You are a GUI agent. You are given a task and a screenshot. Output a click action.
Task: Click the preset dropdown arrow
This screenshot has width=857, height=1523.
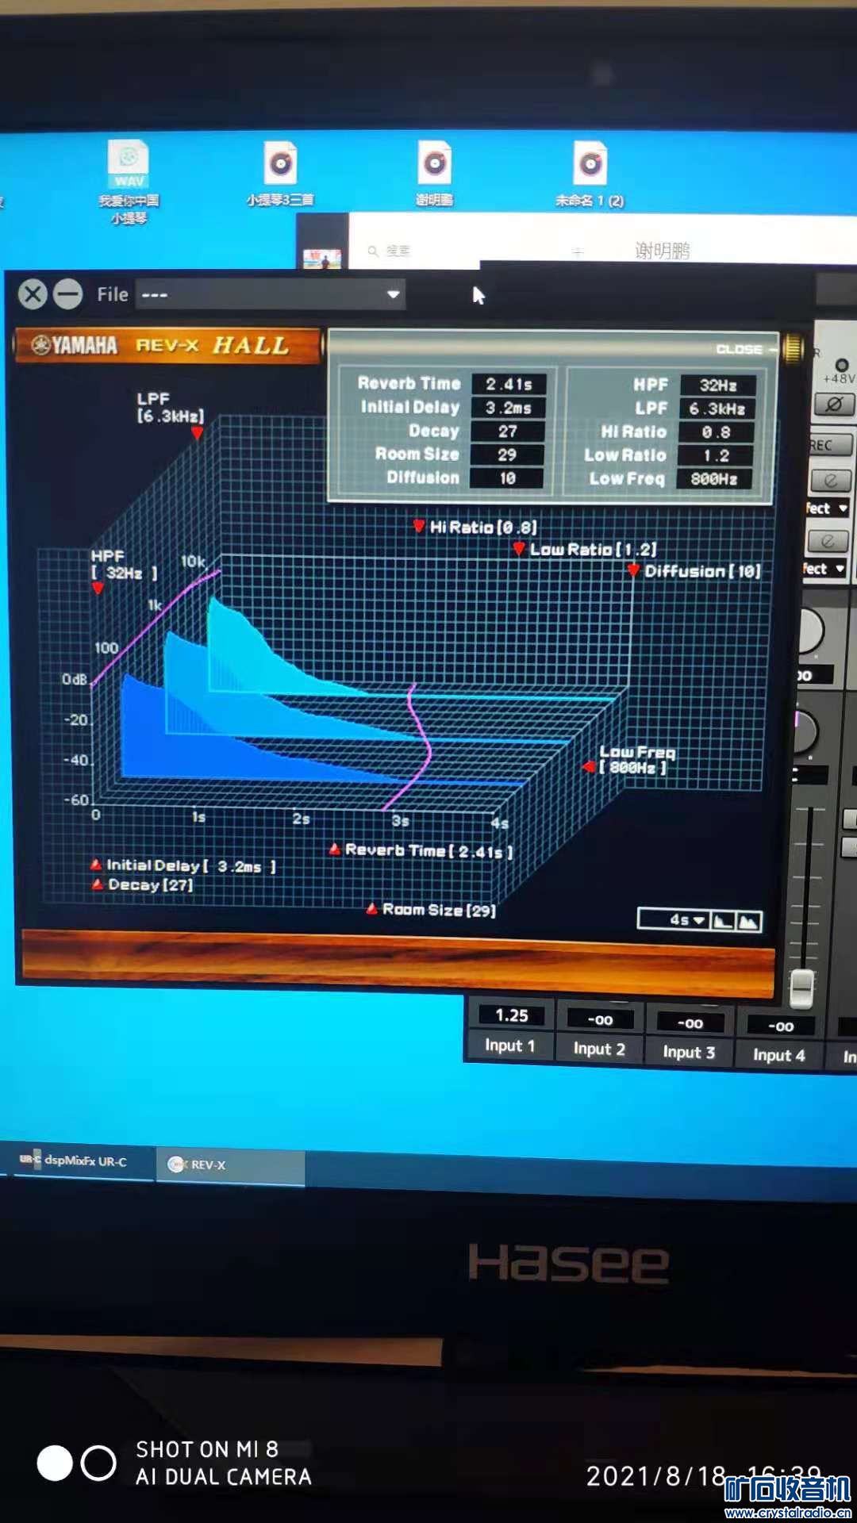(x=393, y=294)
